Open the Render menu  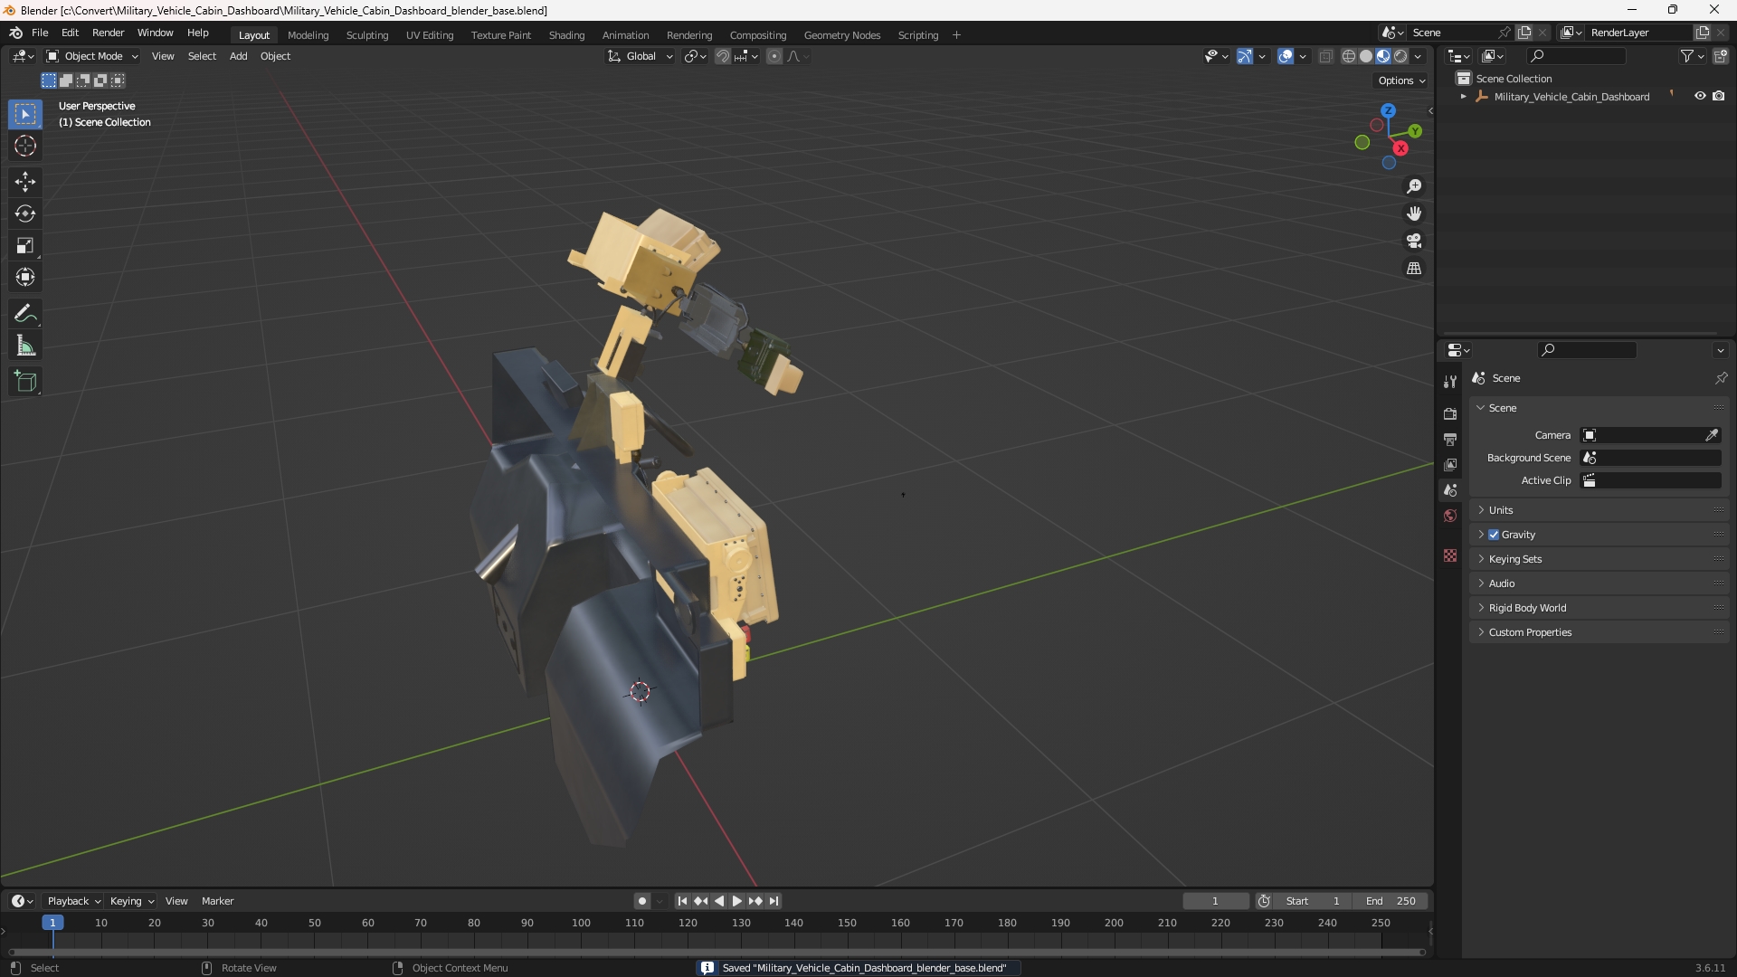(108, 33)
